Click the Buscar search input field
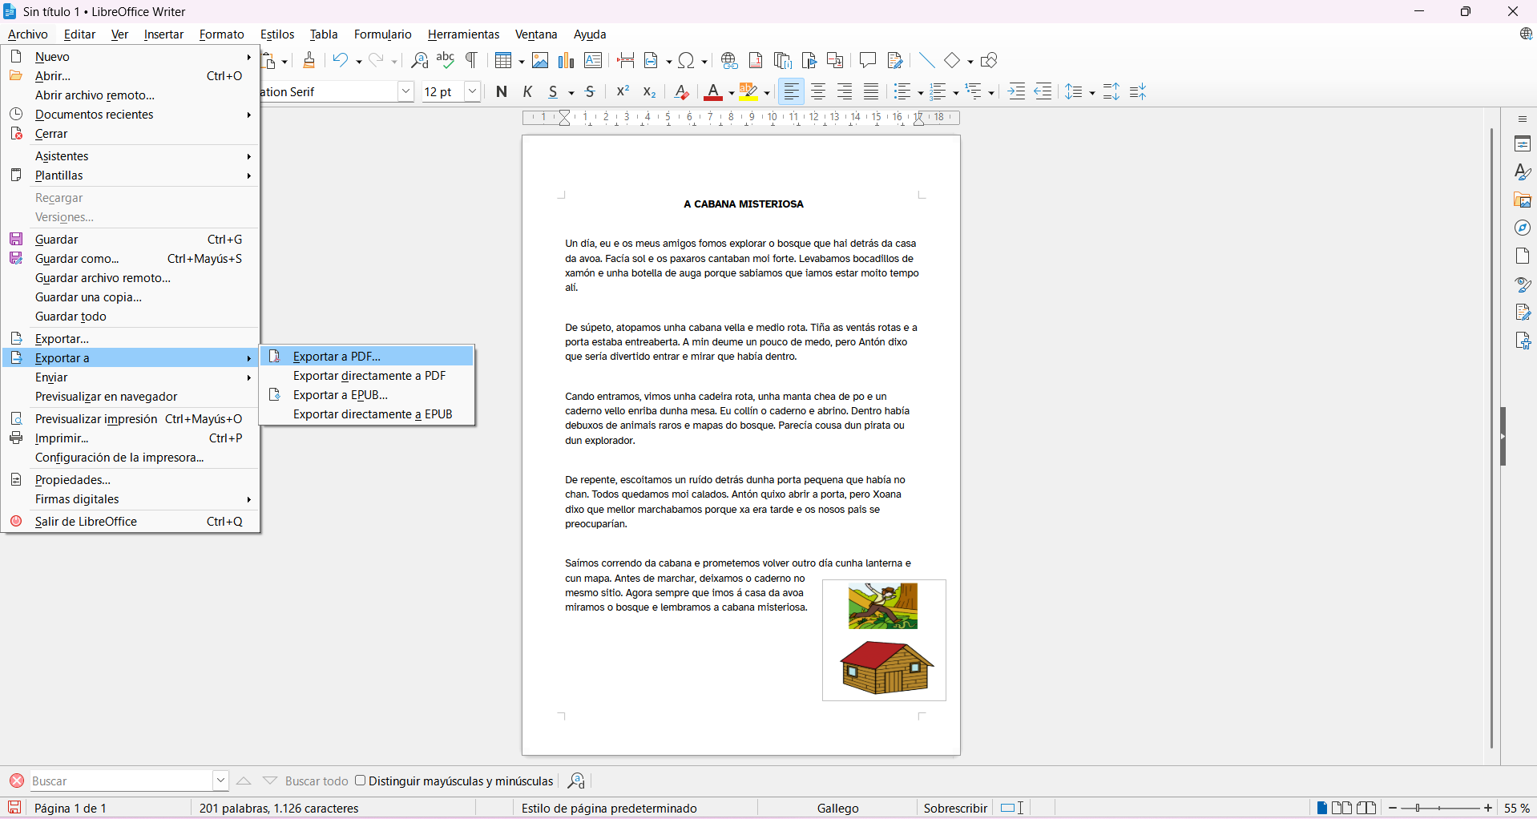 pos(120,781)
